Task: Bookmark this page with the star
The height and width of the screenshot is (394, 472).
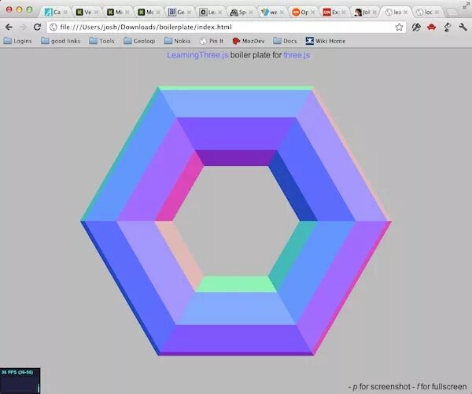Action: coord(399,27)
